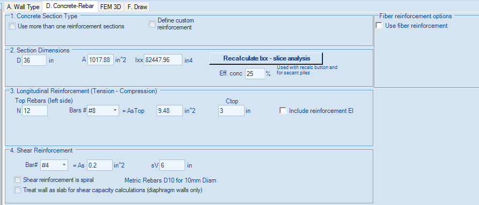Go to the F. Draw tab

[x=137, y=7]
